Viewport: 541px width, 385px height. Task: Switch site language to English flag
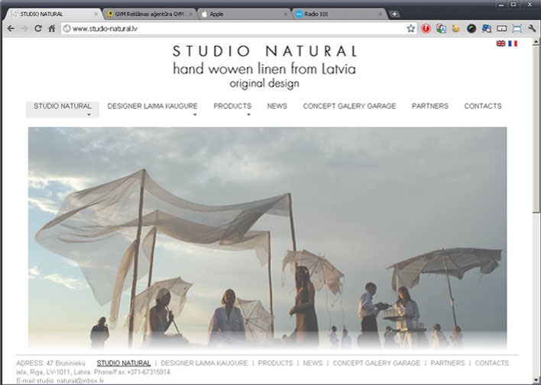pos(501,43)
